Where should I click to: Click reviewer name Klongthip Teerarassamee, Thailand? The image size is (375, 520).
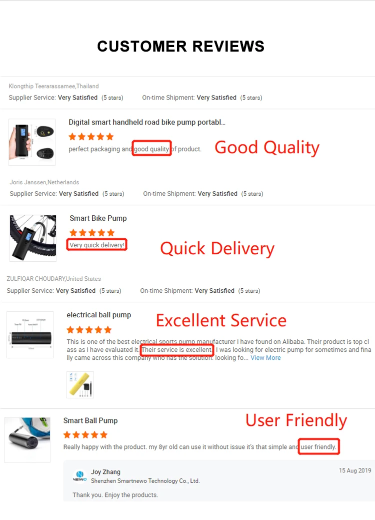tap(53, 86)
